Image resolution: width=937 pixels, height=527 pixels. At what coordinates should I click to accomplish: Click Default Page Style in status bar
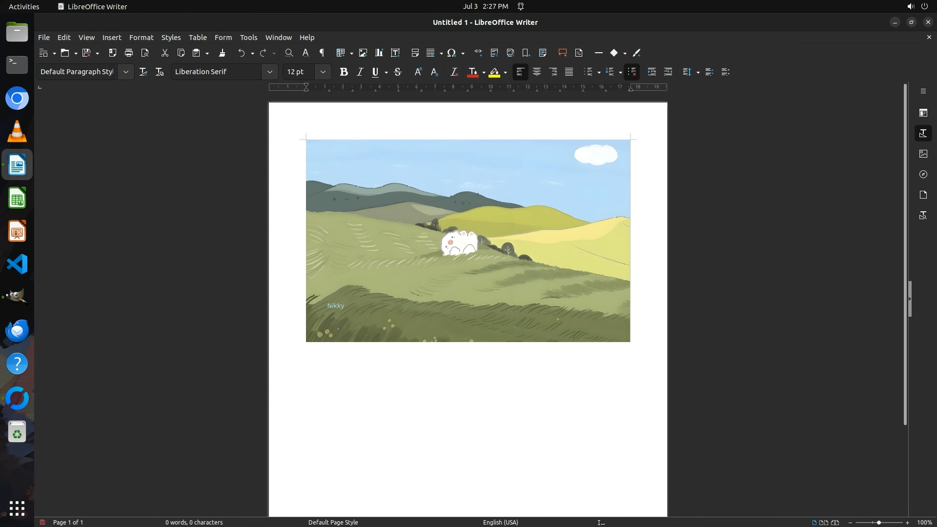333,522
